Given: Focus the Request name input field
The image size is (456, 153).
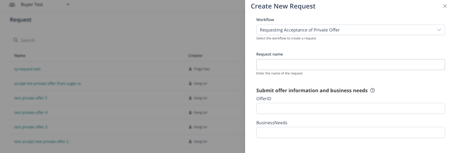Looking at the screenshot, I should click(x=351, y=65).
